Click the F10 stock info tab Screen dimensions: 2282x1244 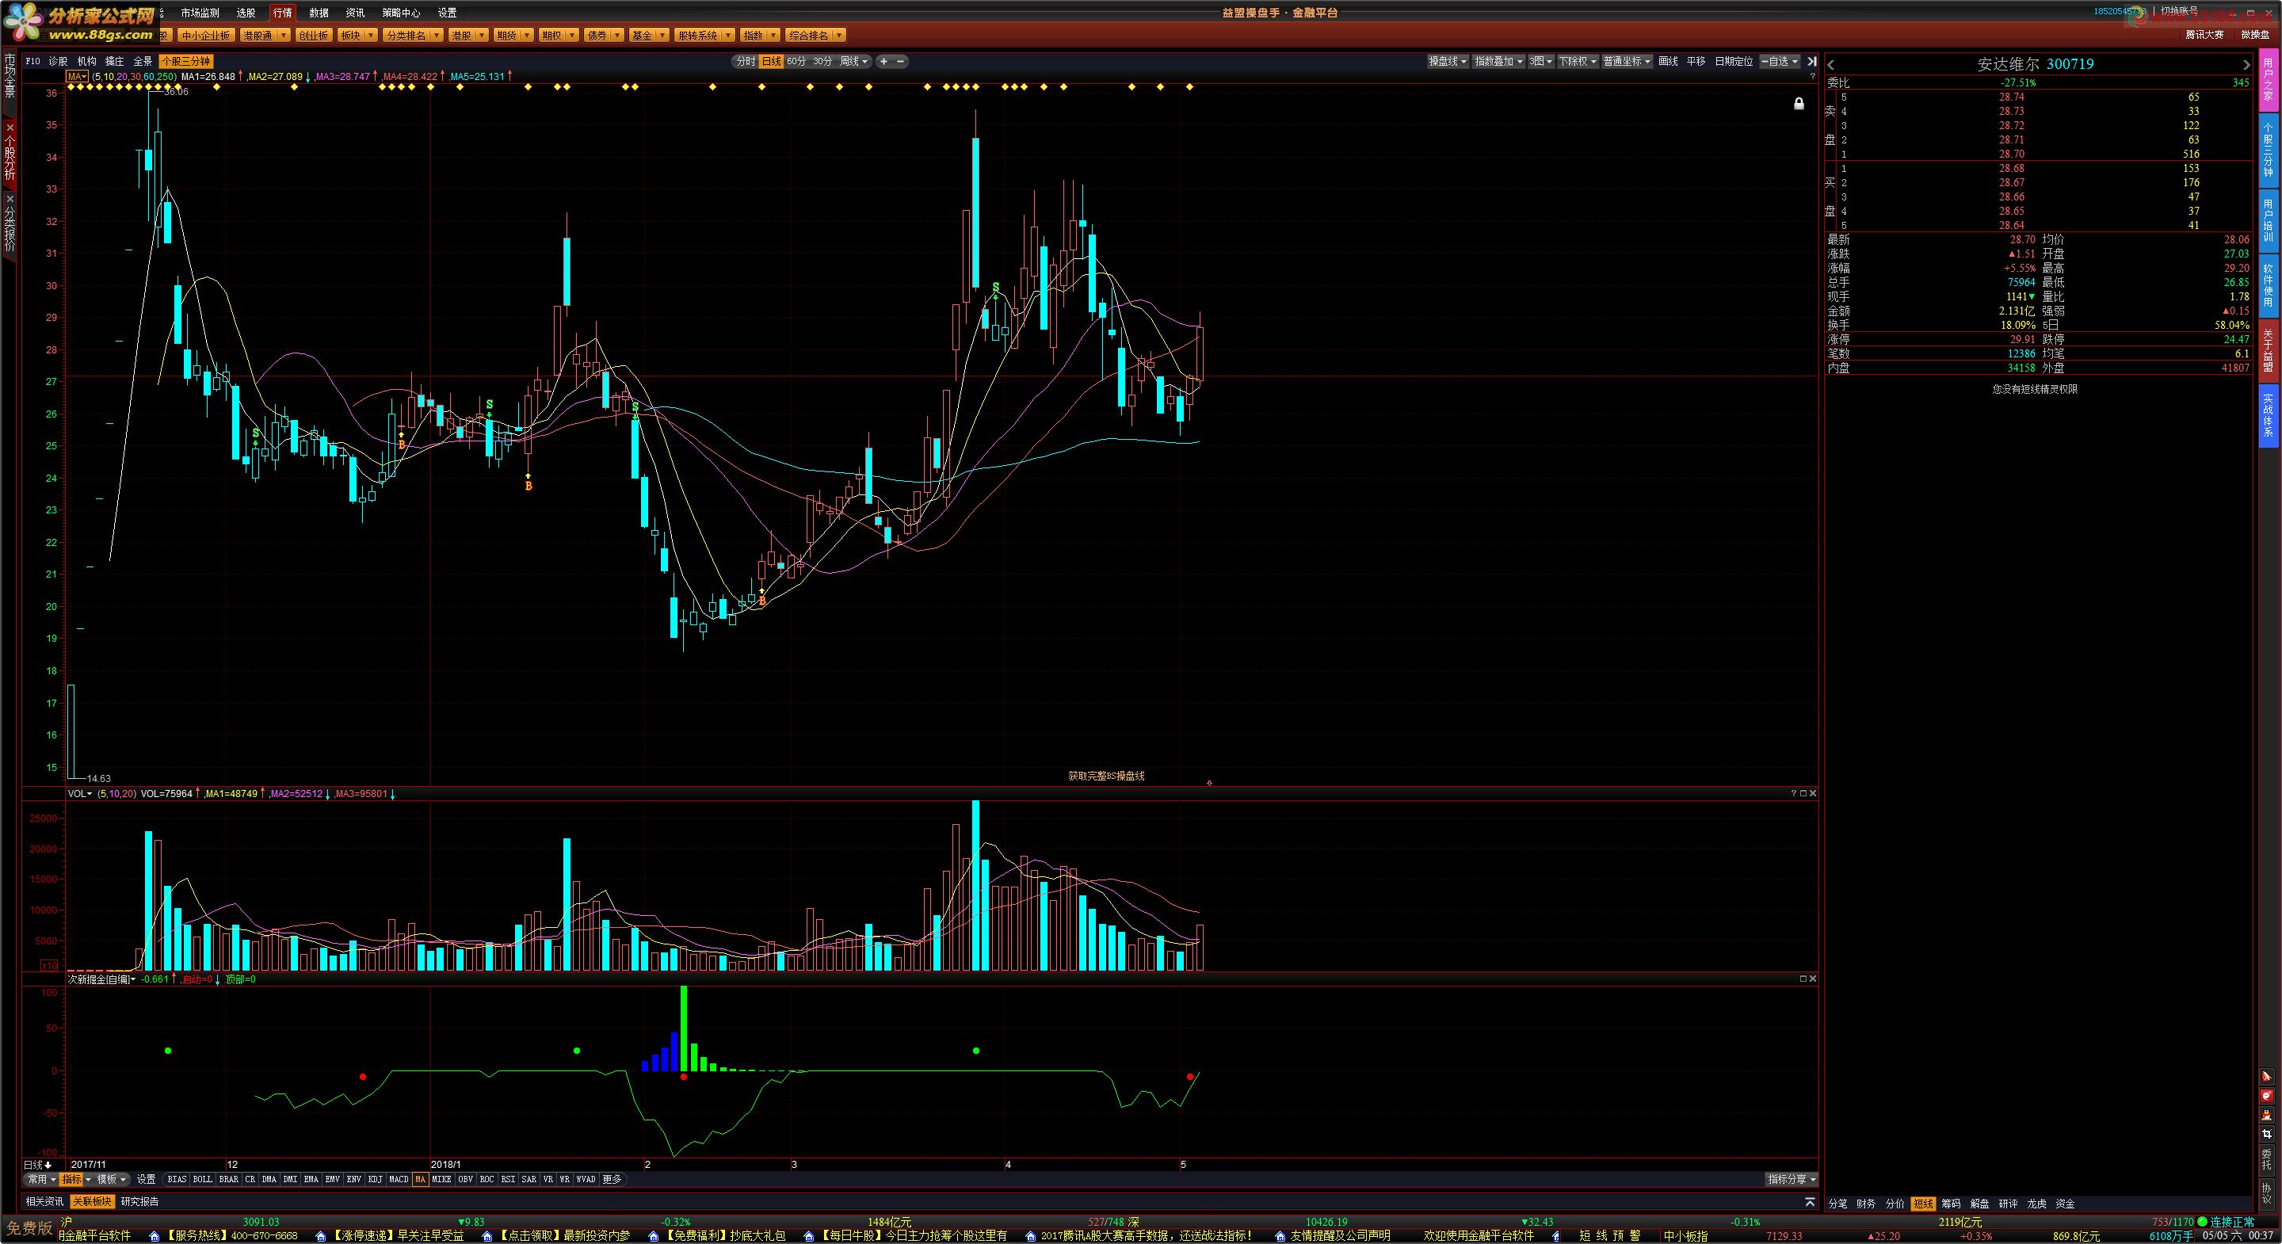[32, 61]
